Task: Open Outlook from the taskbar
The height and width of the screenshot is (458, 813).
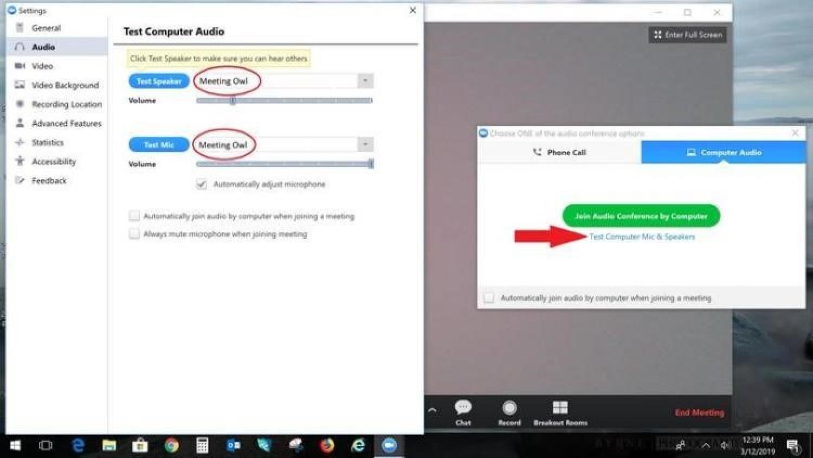Action: click(x=234, y=446)
